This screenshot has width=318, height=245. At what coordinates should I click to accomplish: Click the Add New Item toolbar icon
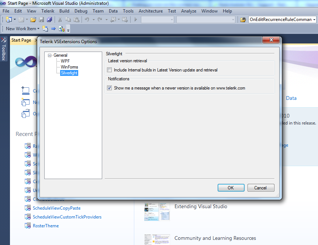coord(21,20)
